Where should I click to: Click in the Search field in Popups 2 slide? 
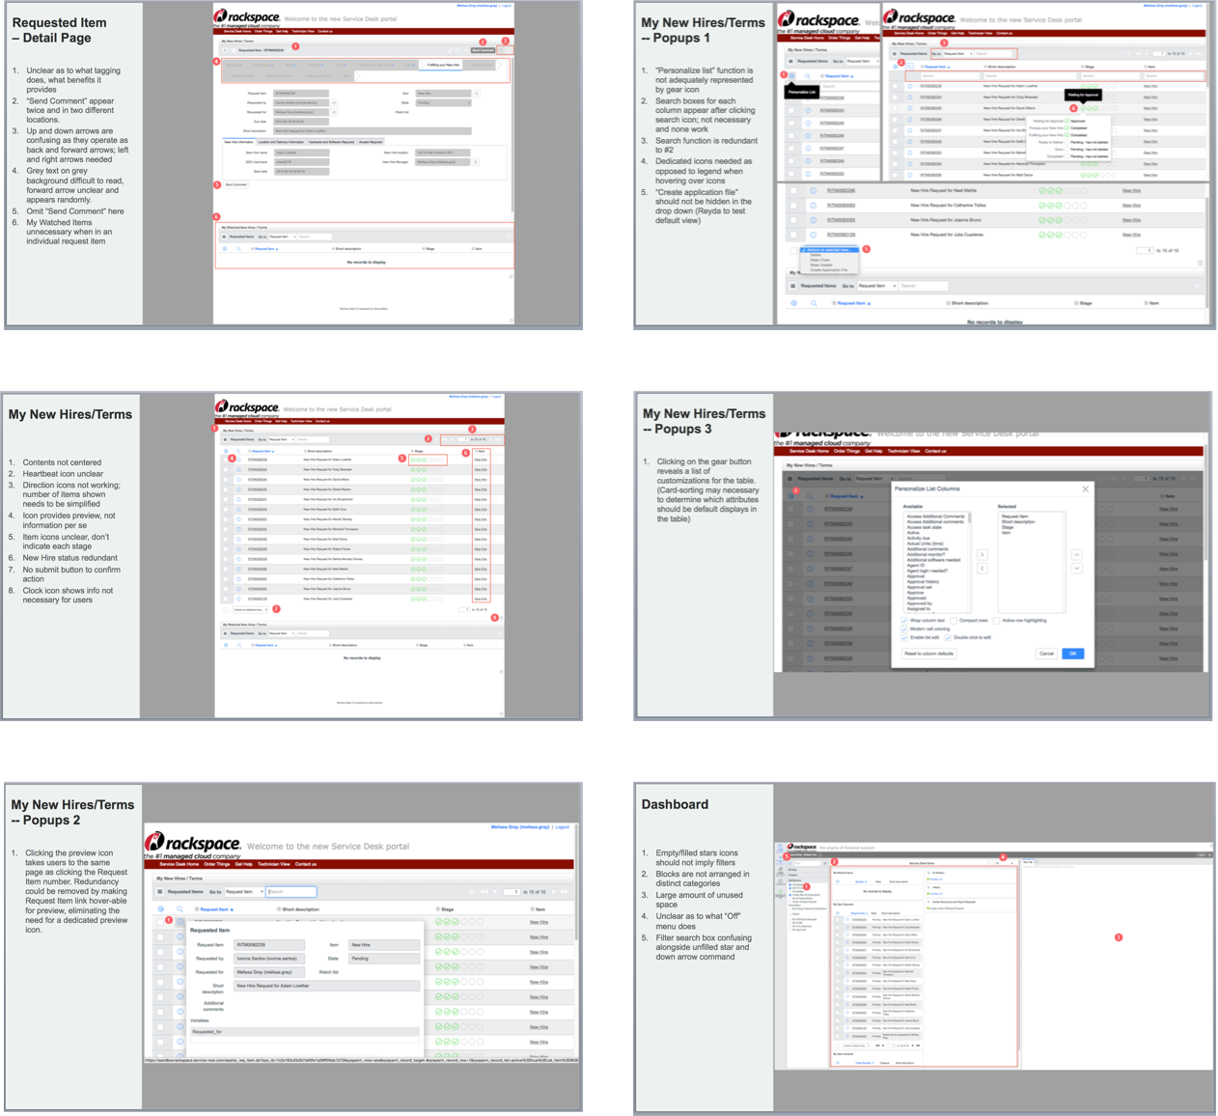[x=291, y=891]
